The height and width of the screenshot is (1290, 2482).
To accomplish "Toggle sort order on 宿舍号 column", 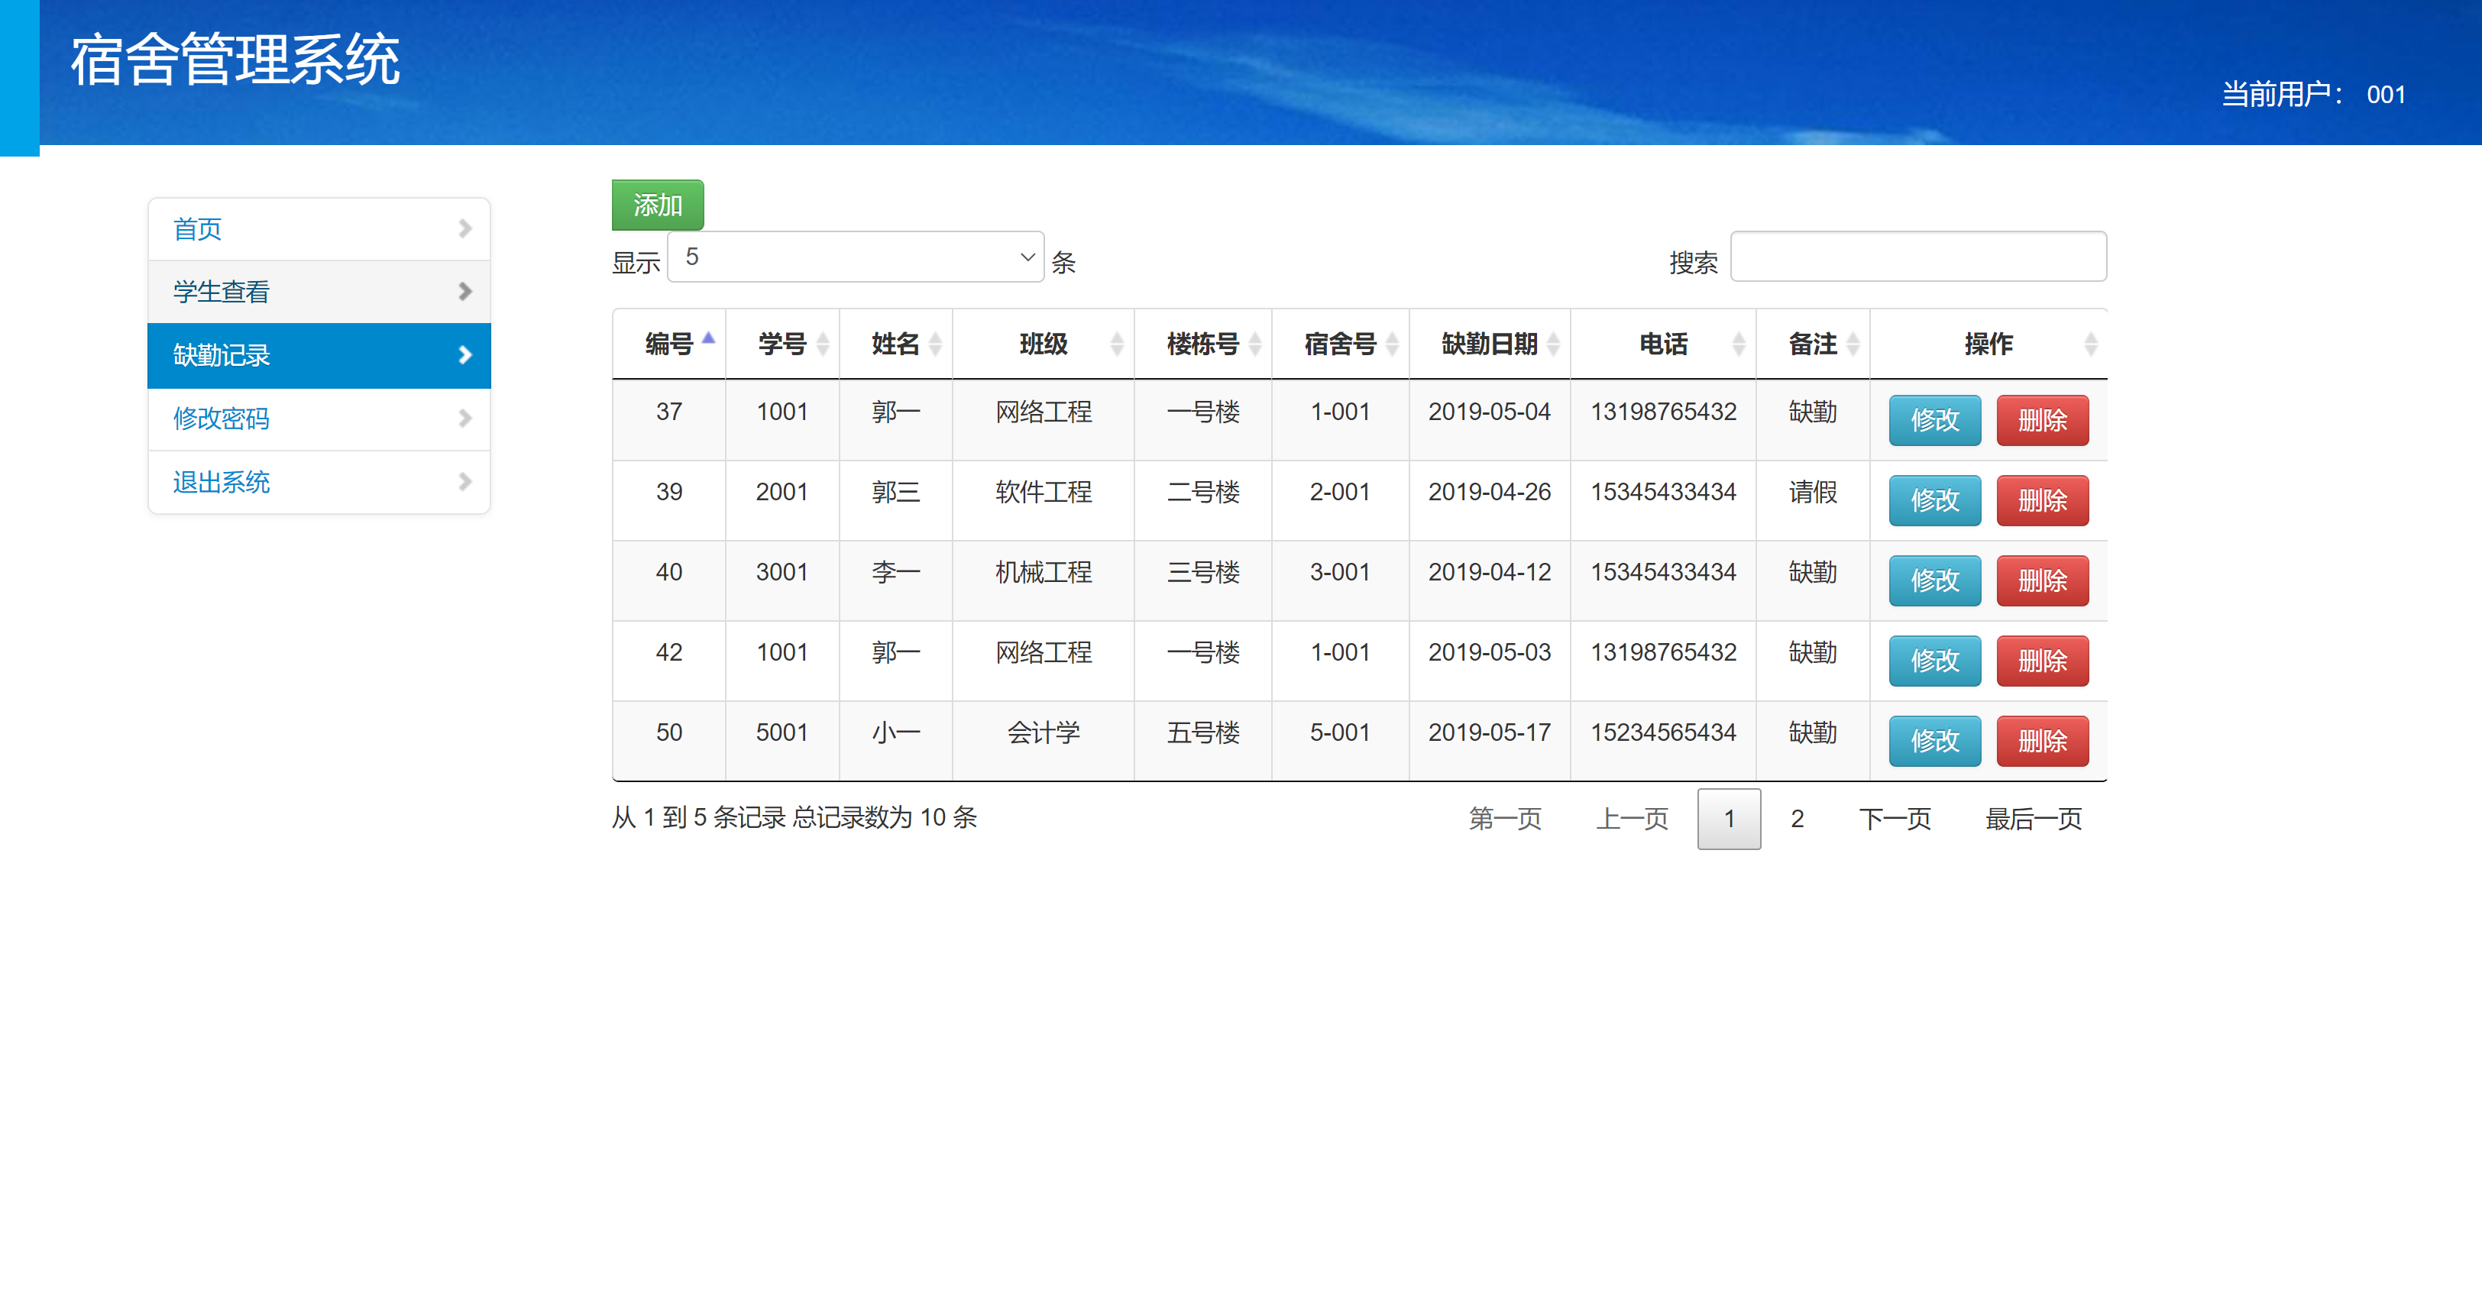I will click(x=1393, y=343).
